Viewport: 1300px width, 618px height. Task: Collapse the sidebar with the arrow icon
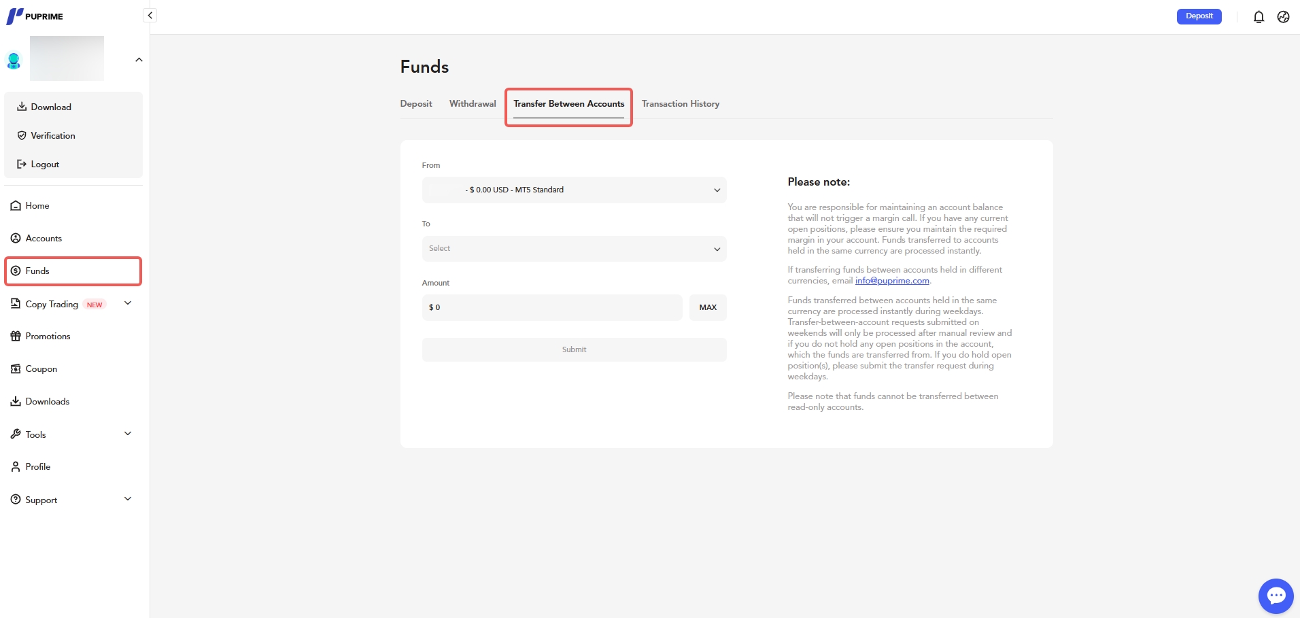click(150, 16)
